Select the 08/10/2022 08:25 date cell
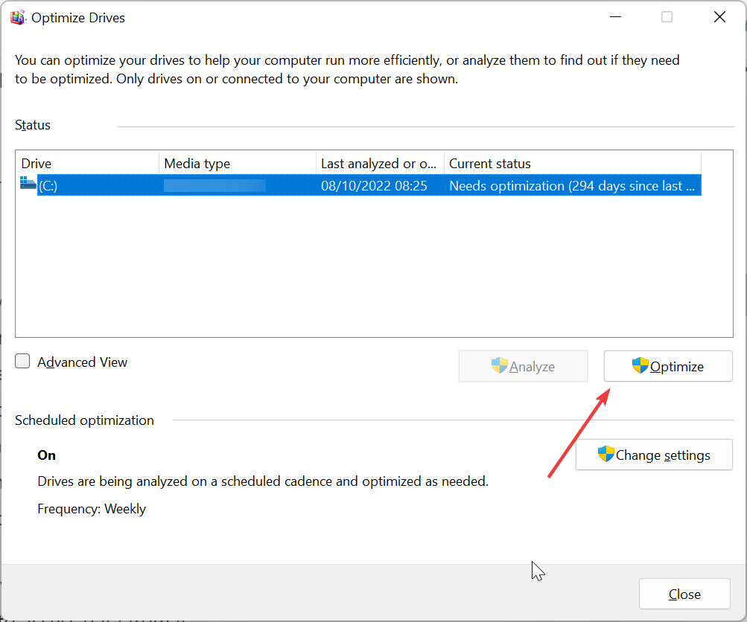The width and height of the screenshot is (747, 622). point(374,185)
